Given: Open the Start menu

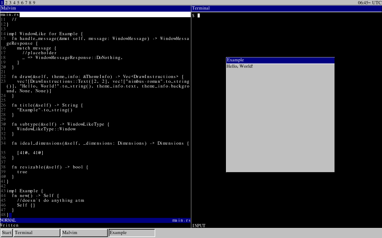Looking at the screenshot, I should click(x=6, y=233).
